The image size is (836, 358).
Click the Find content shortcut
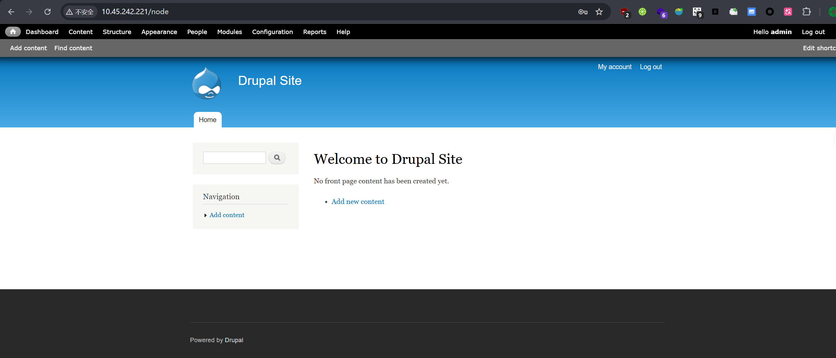coord(73,48)
